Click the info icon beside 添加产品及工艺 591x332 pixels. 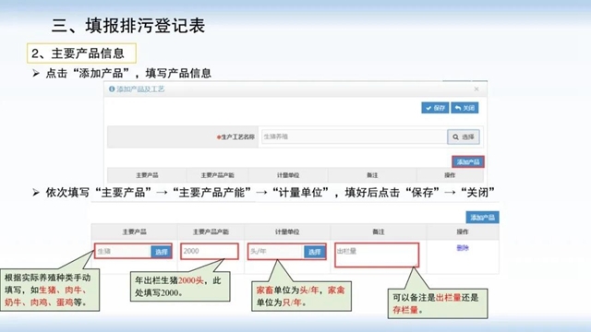112,89
